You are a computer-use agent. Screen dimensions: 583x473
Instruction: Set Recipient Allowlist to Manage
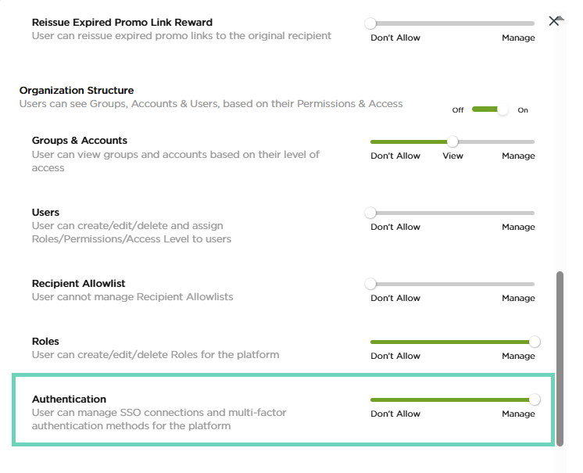tap(518, 298)
